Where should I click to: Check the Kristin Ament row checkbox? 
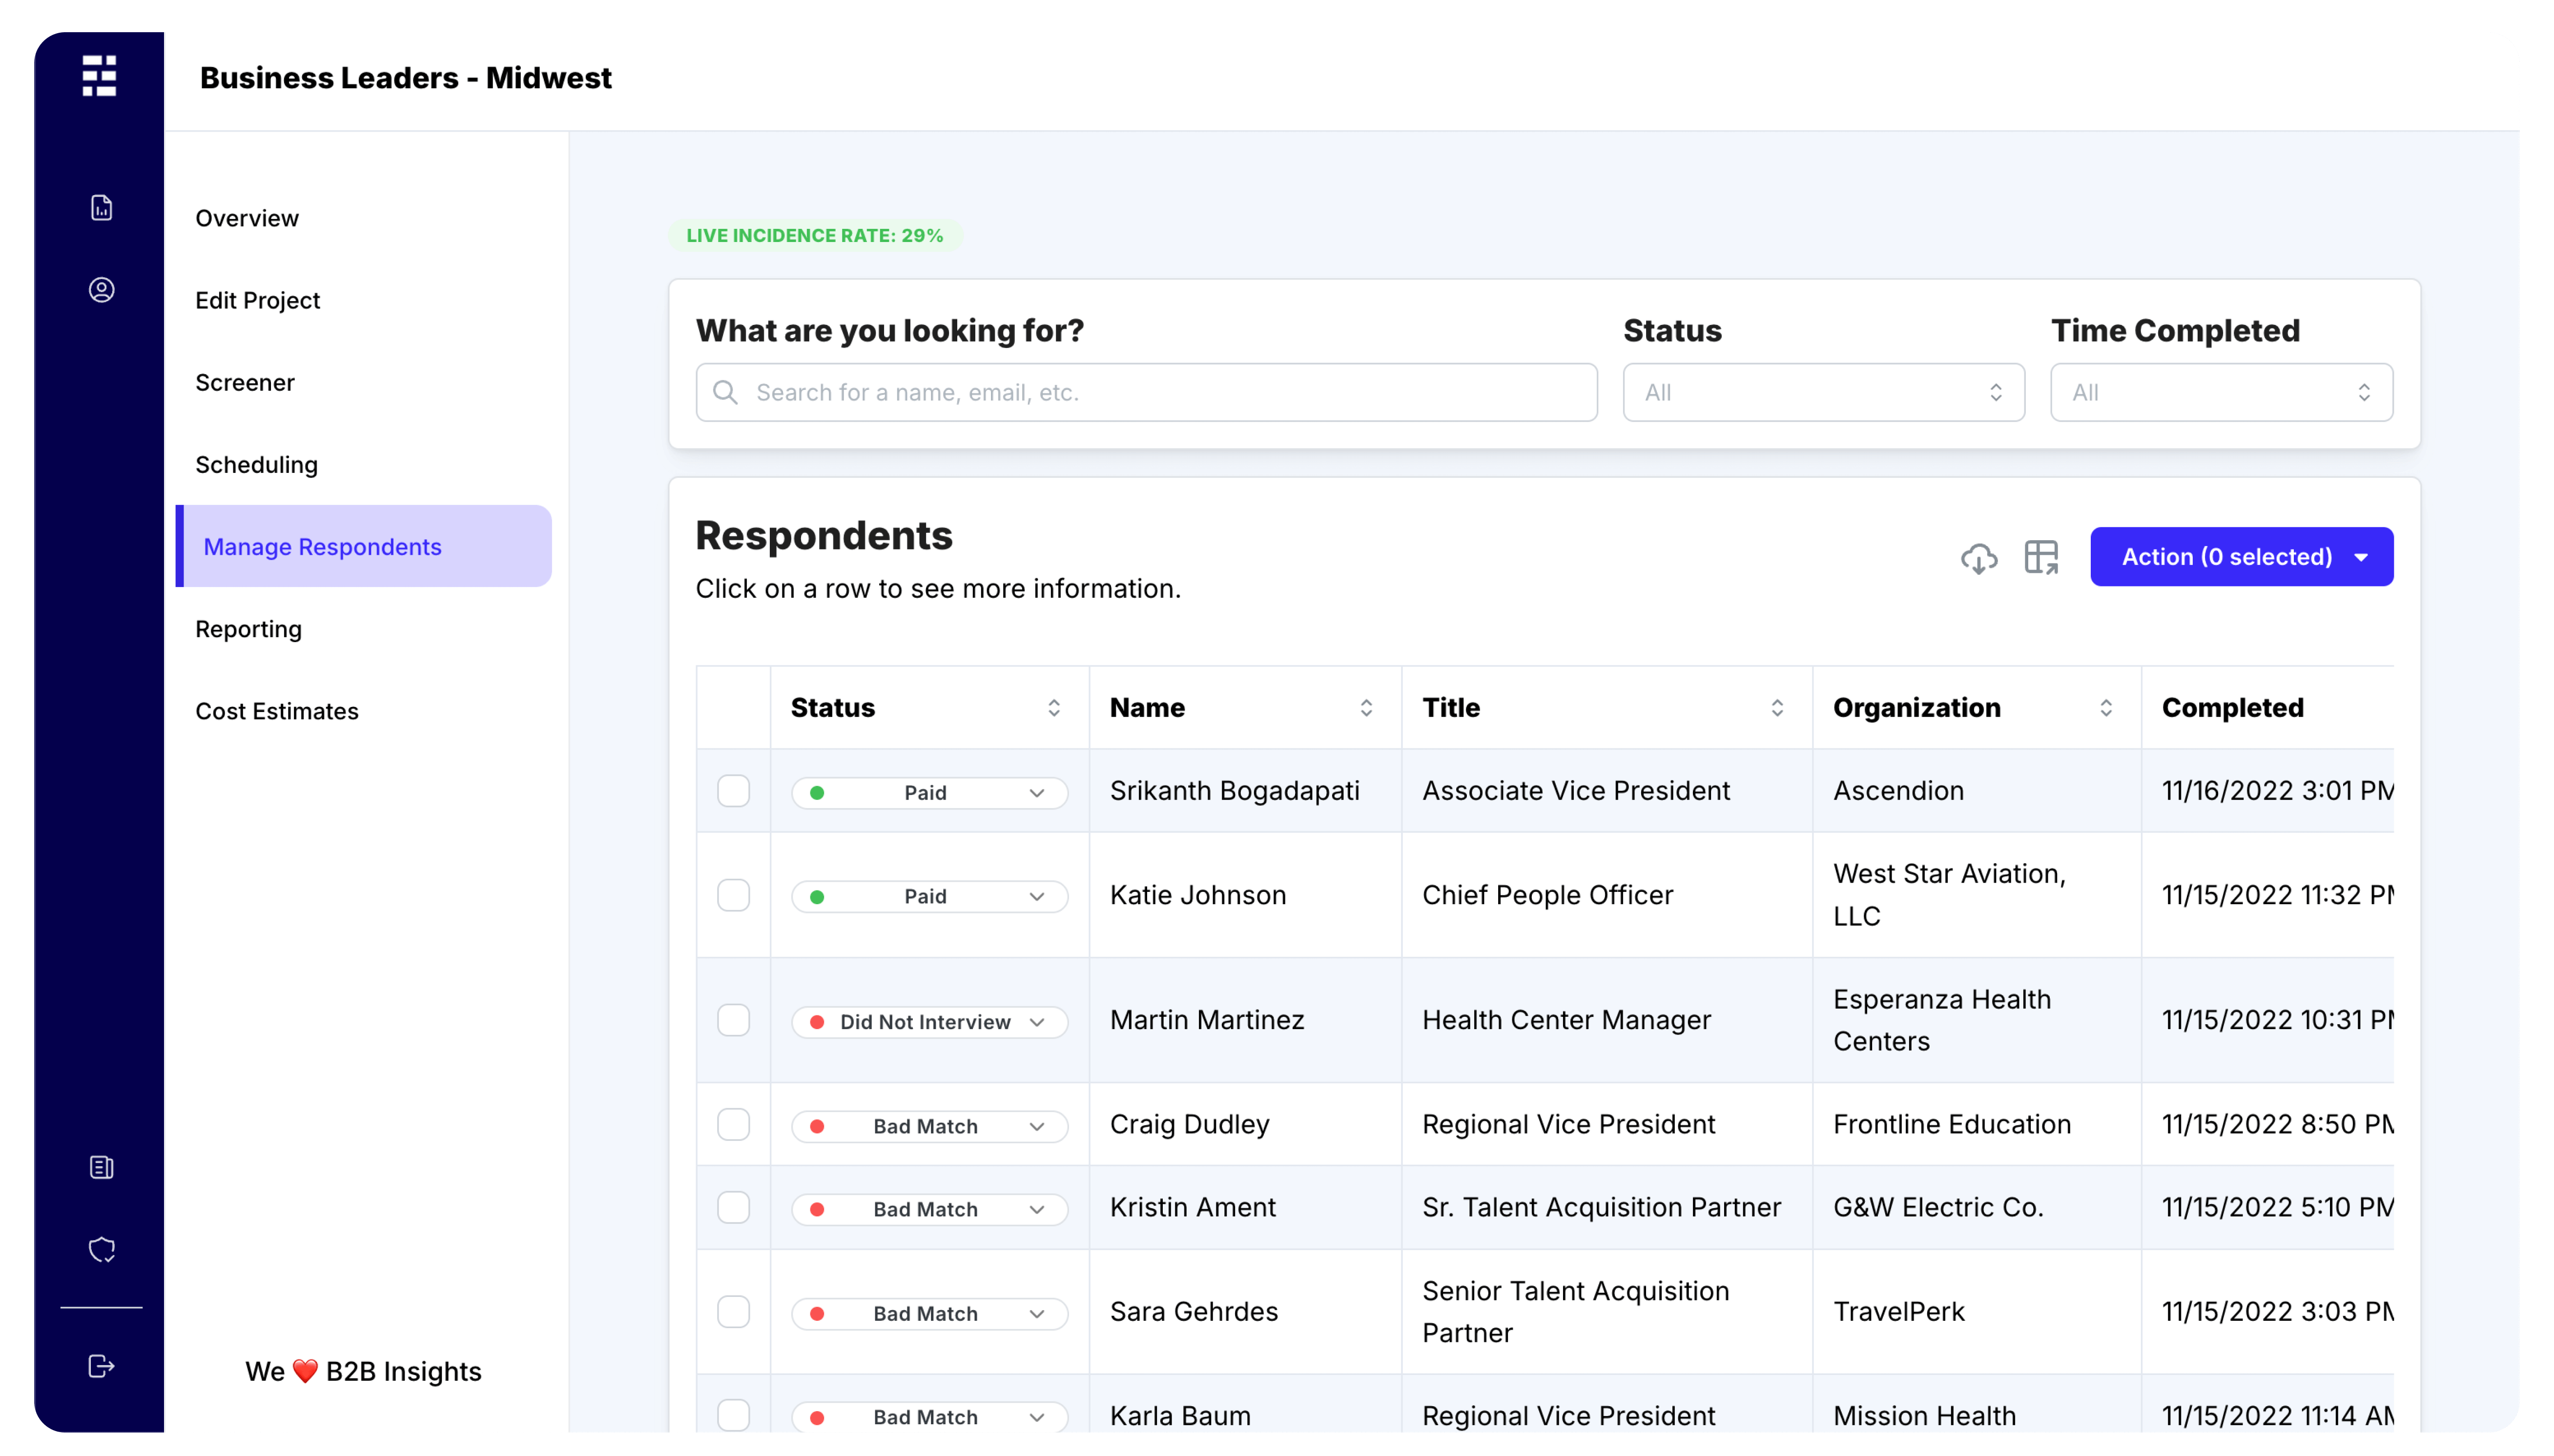click(733, 1207)
